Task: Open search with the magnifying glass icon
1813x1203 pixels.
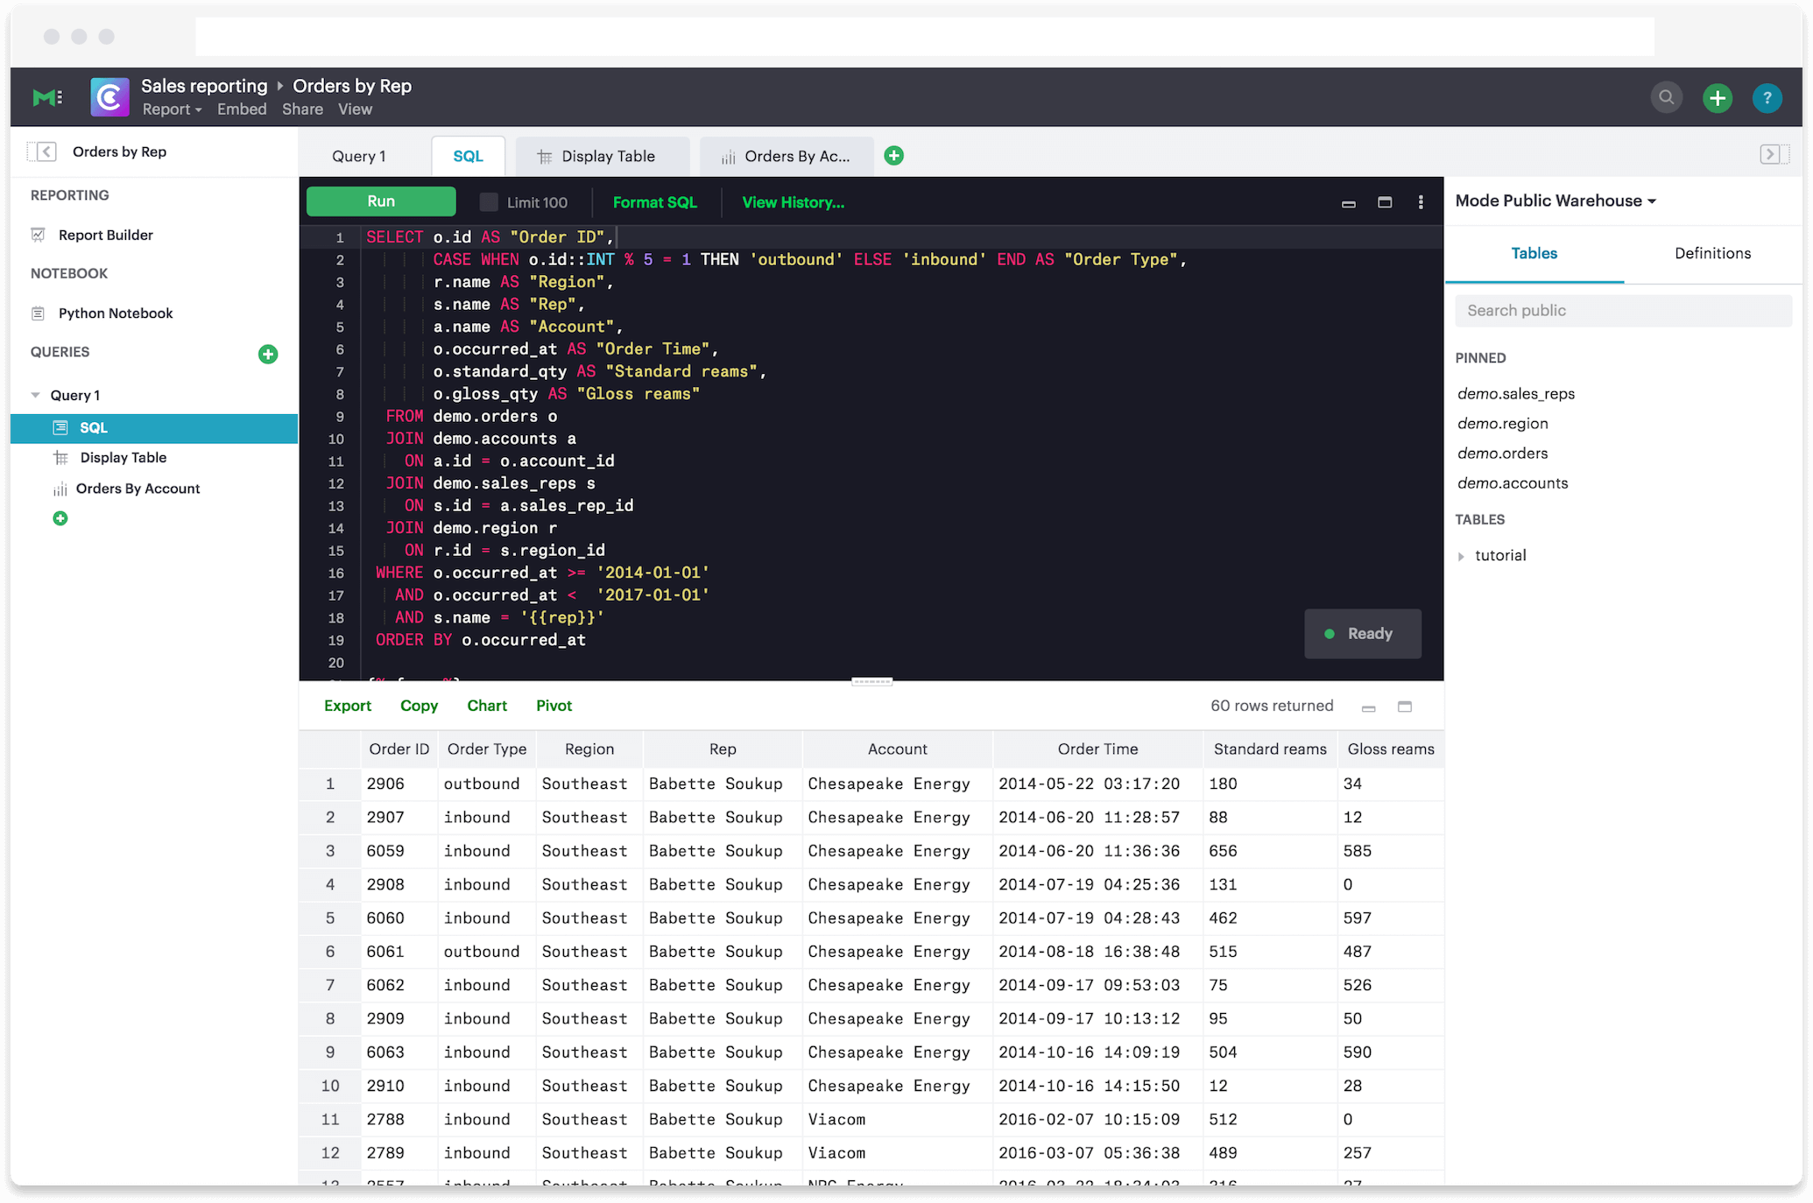Action: pos(1667,97)
